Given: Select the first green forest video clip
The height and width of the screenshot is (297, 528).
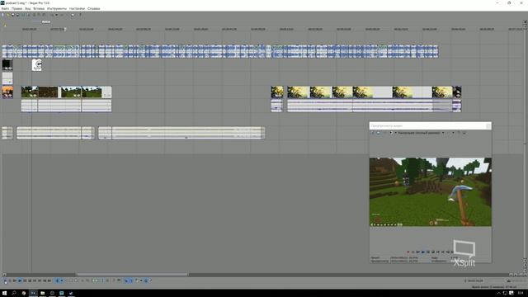Looking at the screenshot, I should tap(30, 92).
